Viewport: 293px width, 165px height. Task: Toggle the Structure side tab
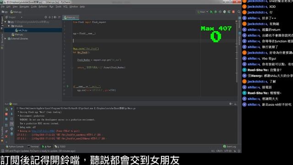[x=2, y=42]
